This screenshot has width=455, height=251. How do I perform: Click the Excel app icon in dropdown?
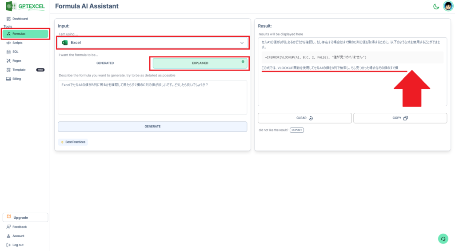65,43
